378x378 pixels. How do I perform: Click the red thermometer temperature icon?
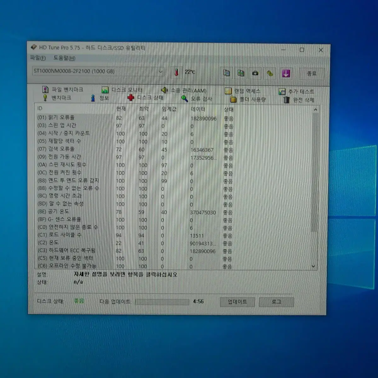click(176, 72)
